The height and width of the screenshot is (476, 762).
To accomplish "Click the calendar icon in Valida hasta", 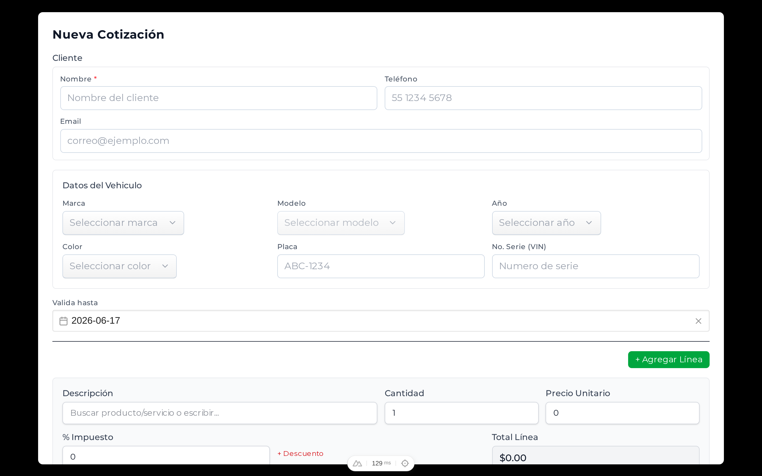I will 63,321.
